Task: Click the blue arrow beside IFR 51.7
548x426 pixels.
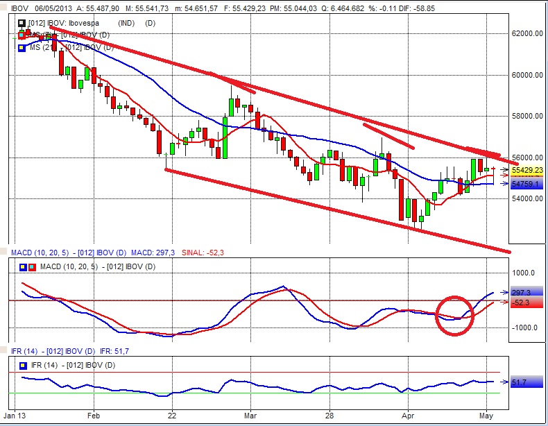Action: pyautogui.click(x=504, y=382)
